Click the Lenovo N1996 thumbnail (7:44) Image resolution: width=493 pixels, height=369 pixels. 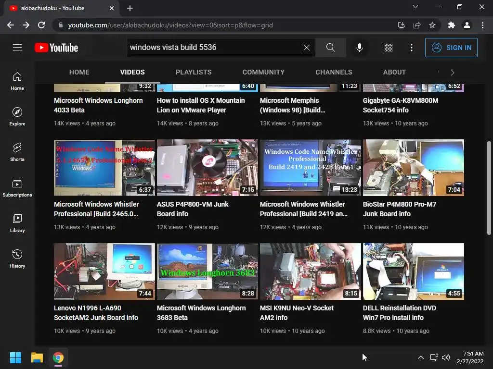104,271
